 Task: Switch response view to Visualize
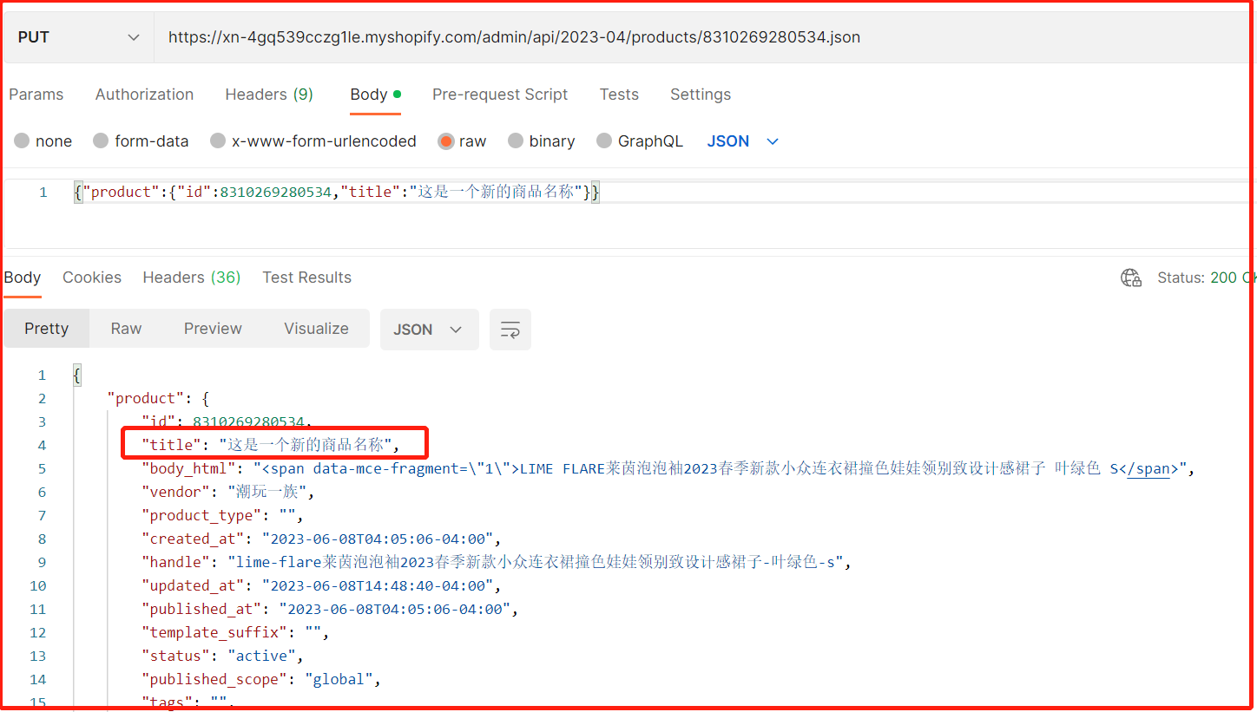(x=316, y=329)
